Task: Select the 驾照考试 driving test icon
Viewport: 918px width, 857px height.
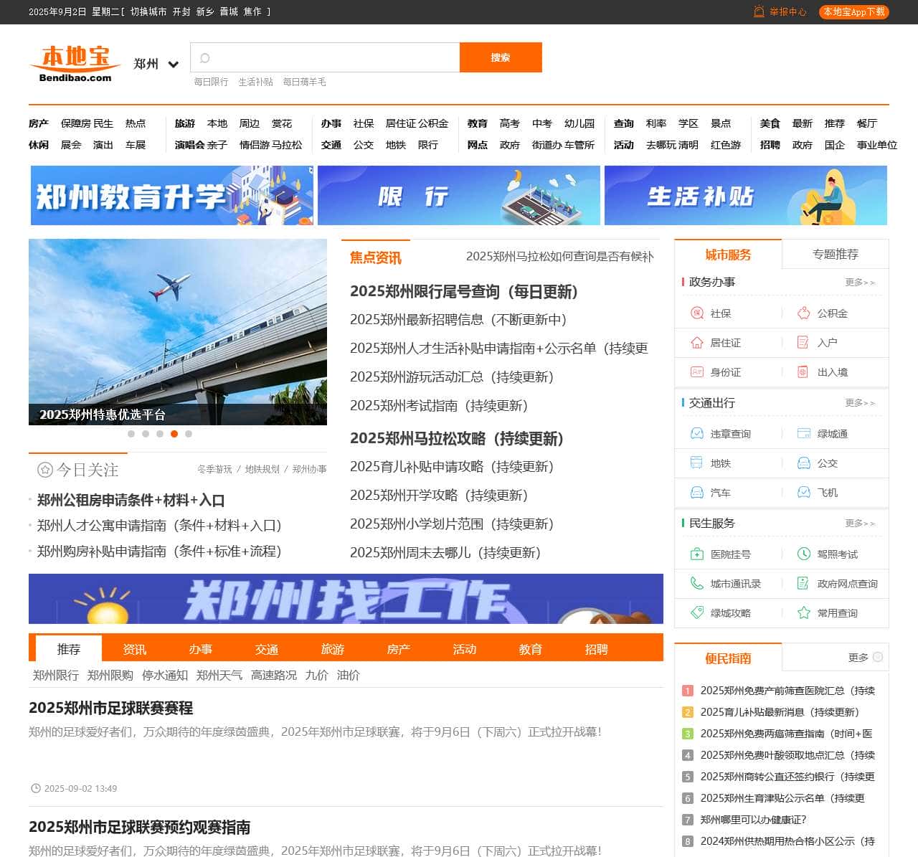Action: 803,554
